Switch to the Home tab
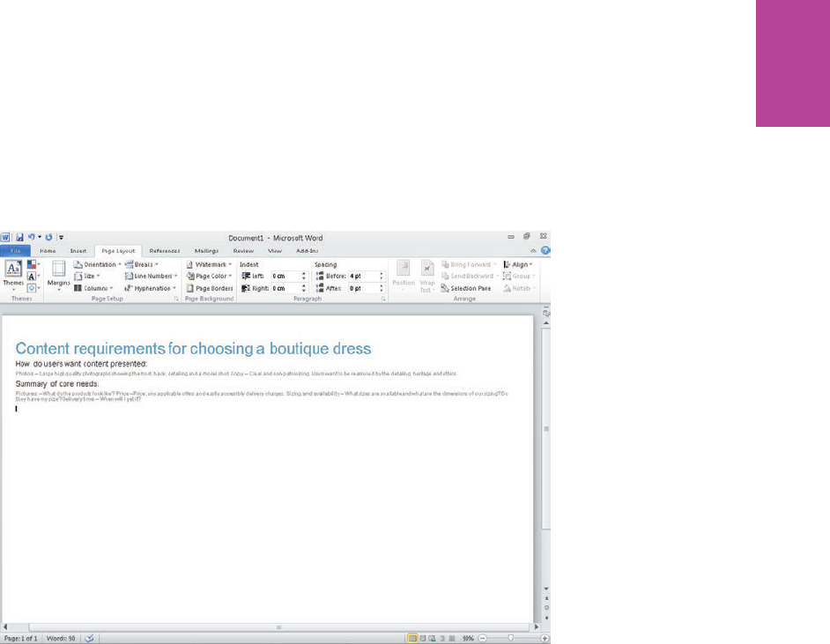830x644 pixels. click(x=48, y=251)
